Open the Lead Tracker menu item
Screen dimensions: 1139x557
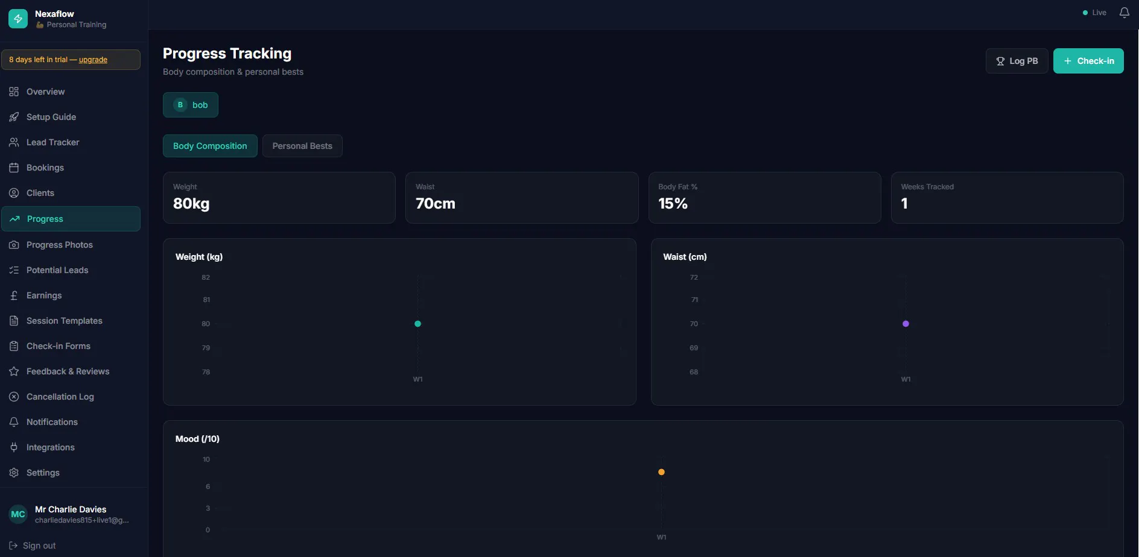coord(71,142)
